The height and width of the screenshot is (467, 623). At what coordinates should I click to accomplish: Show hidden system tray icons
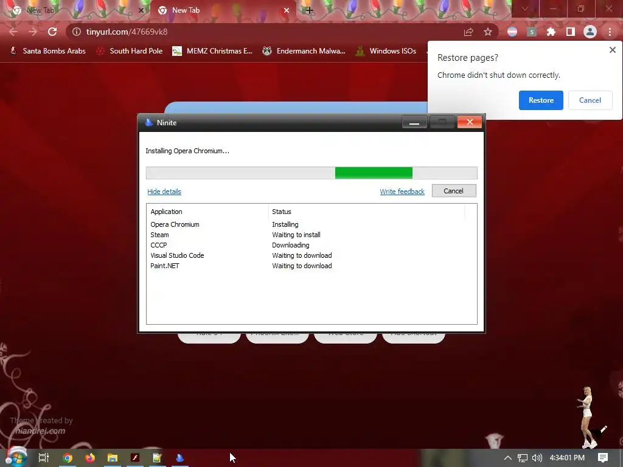click(508, 458)
